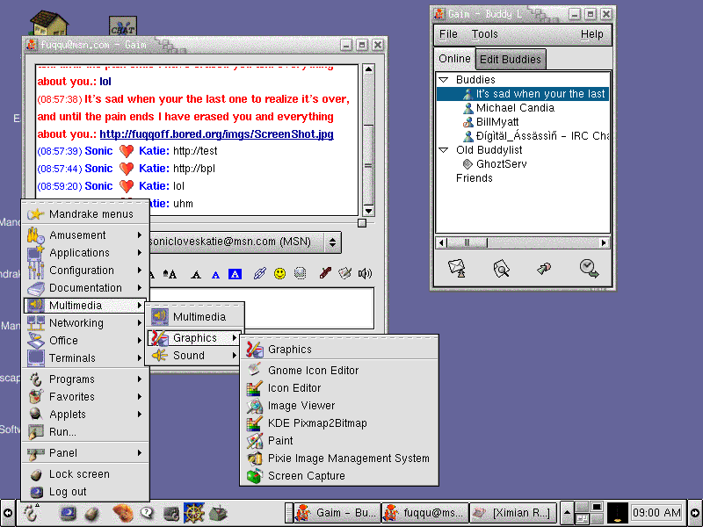
Task: Click the background color highlighted A icon
Action: tap(235, 274)
